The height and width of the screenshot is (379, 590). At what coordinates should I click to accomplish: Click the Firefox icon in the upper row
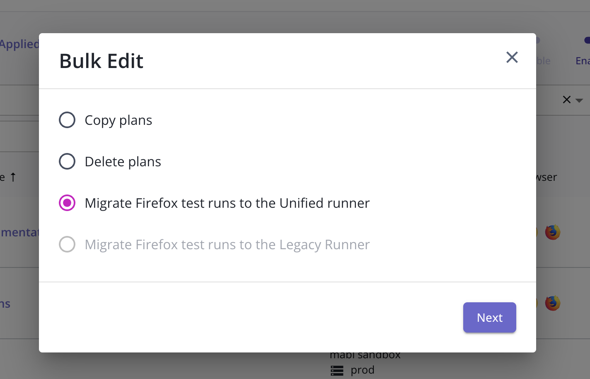pos(552,232)
